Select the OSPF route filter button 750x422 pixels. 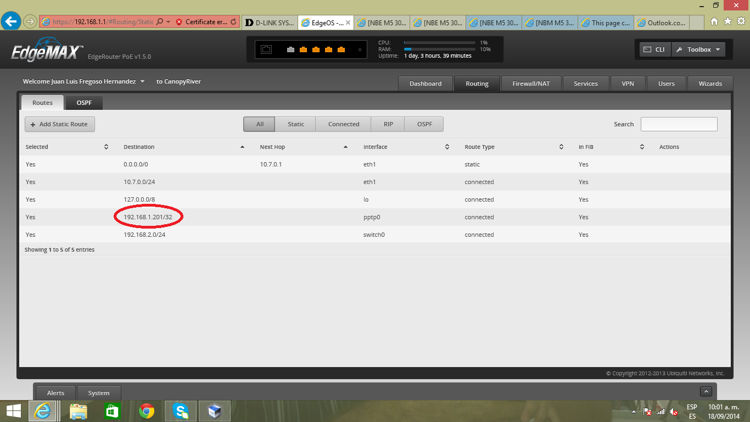(x=424, y=124)
